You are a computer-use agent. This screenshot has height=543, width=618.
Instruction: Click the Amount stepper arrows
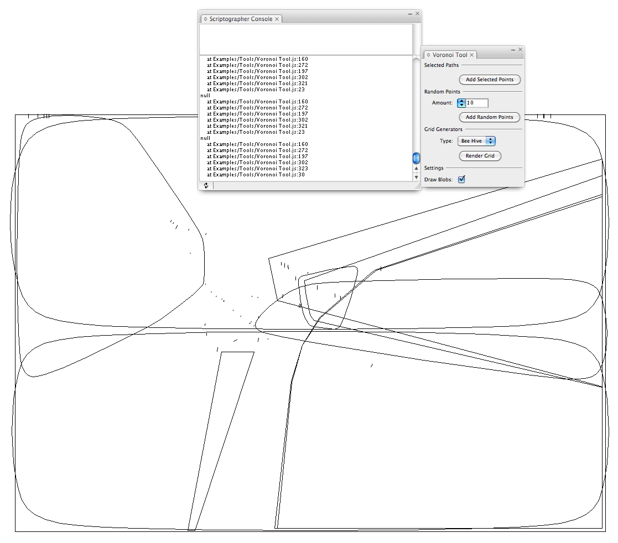461,103
